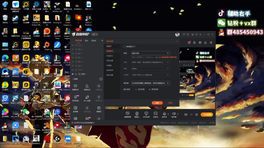Expand the speaker options arrow
The width and height of the screenshot is (264, 148).
click(178, 114)
